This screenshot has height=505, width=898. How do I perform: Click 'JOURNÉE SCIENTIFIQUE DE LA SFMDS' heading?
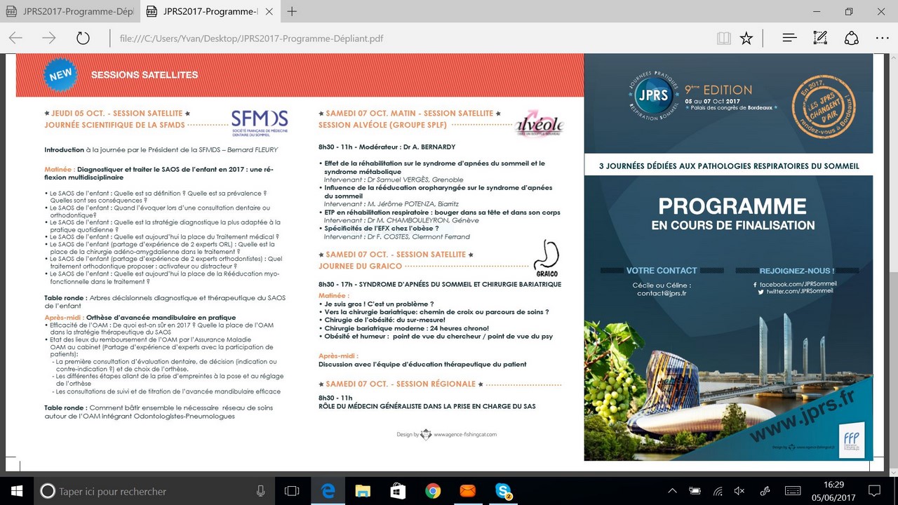[x=114, y=125]
